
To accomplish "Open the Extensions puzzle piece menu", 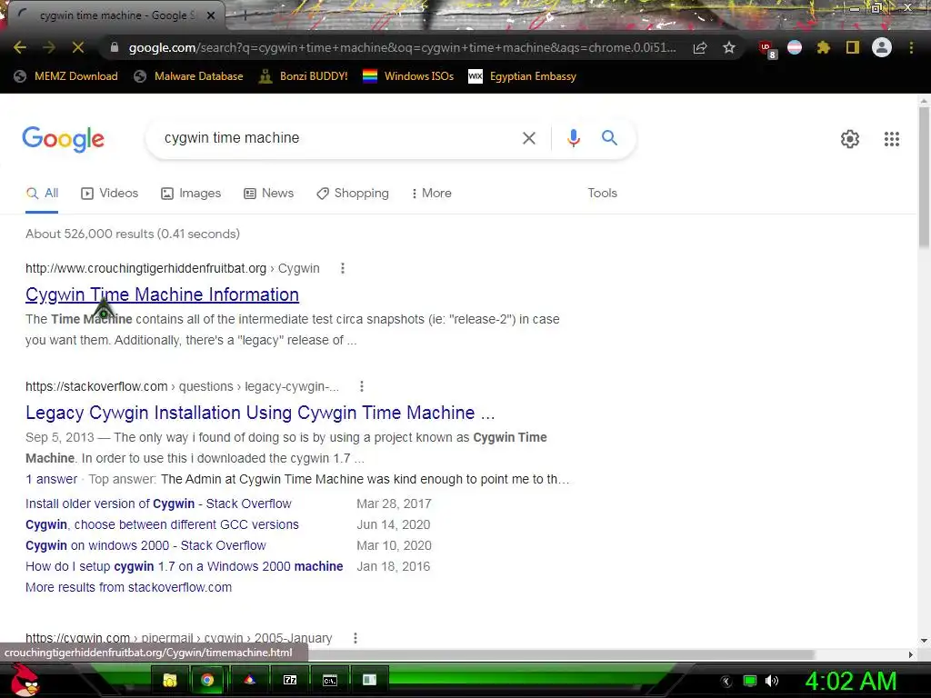I will pyautogui.click(x=823, y=47).
